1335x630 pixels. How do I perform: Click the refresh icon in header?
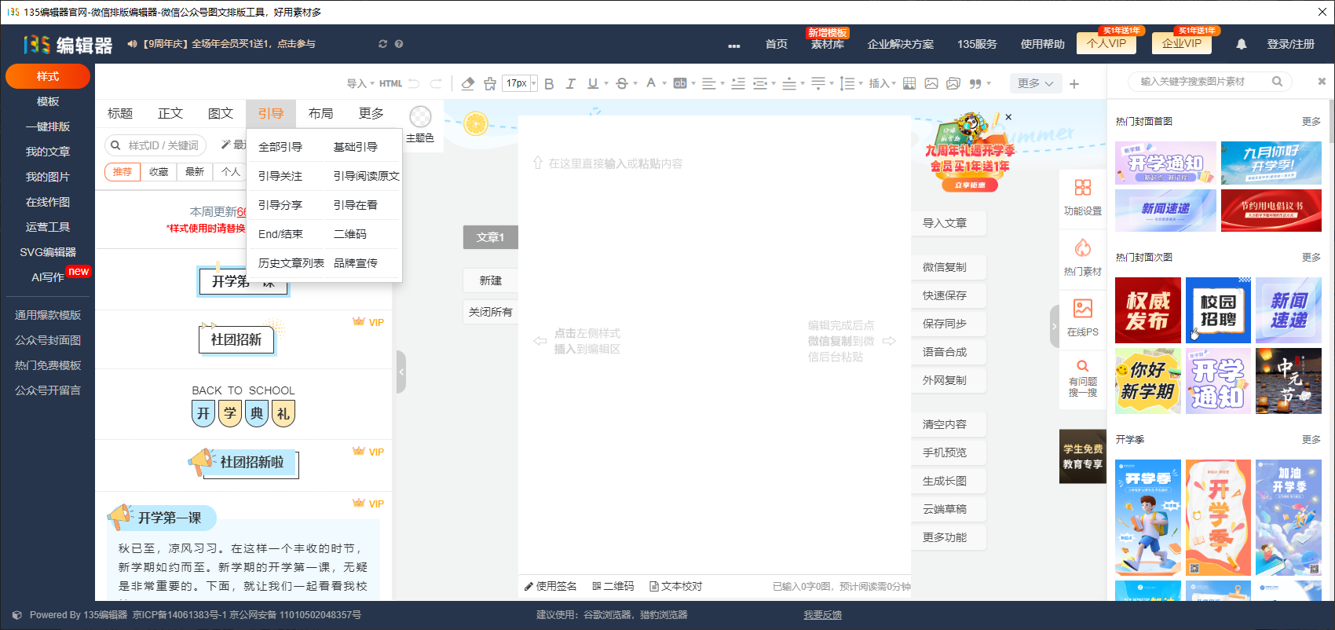point(383,44)
